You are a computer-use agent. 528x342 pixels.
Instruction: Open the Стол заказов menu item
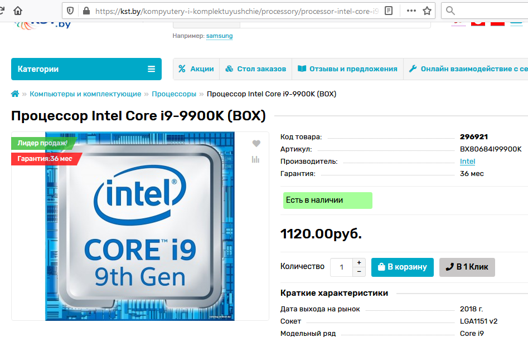click(255, 69)
